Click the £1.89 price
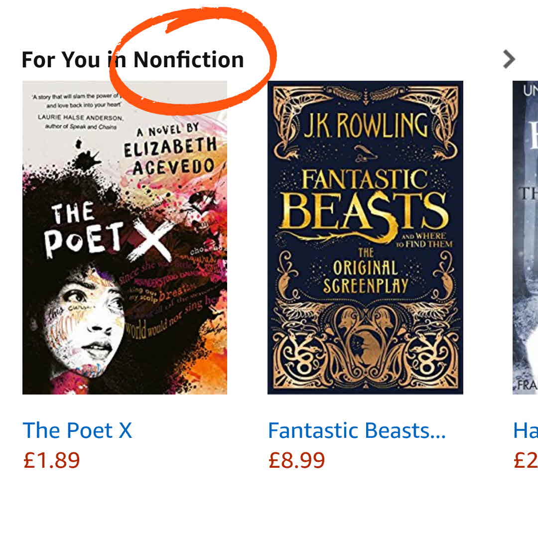538x538 pixels. [x=51, y=460]
